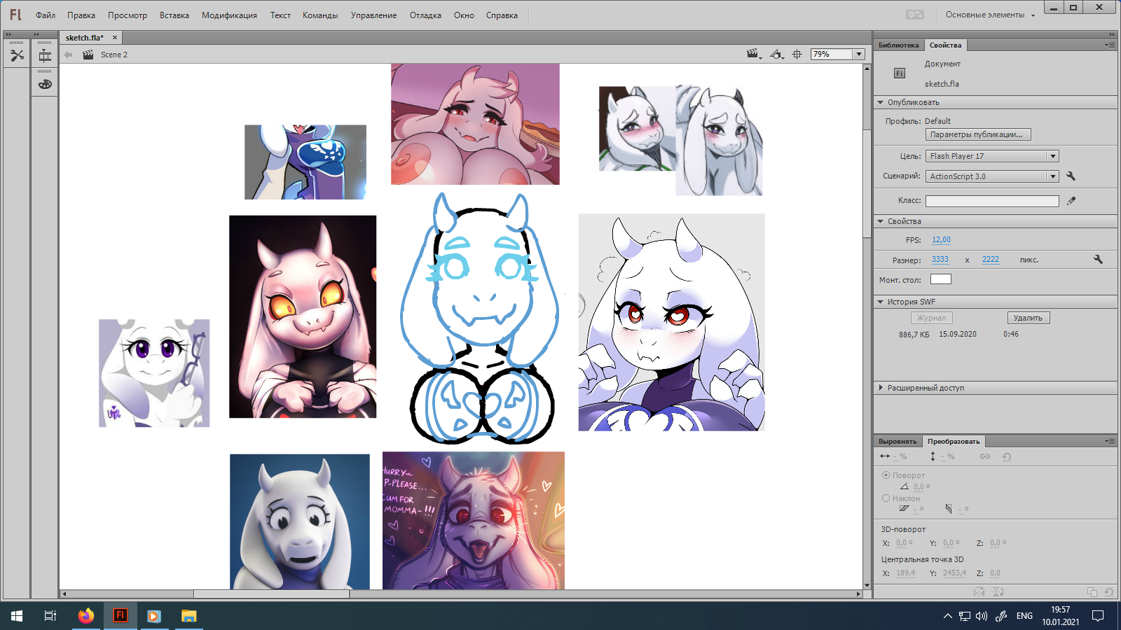Click the sync settings icon in title bar
Screen dimensions: 1121x630
[914, 15]
